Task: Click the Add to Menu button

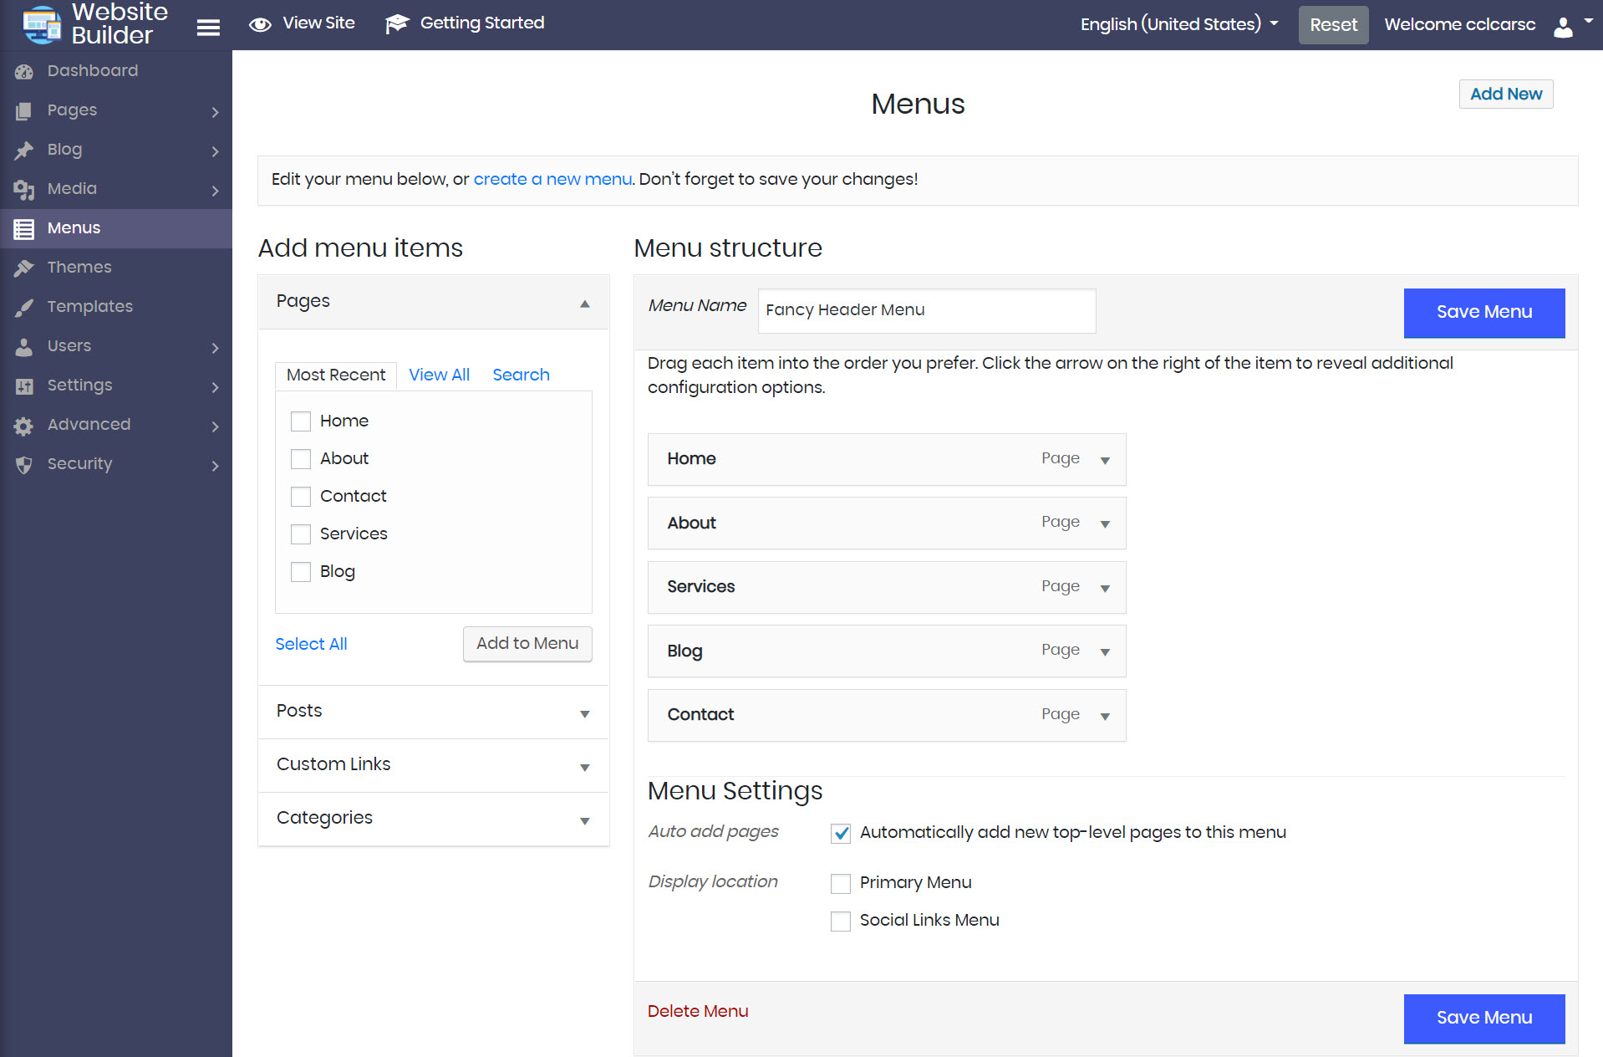Action: pyautogui.click(x=527, y=644)
